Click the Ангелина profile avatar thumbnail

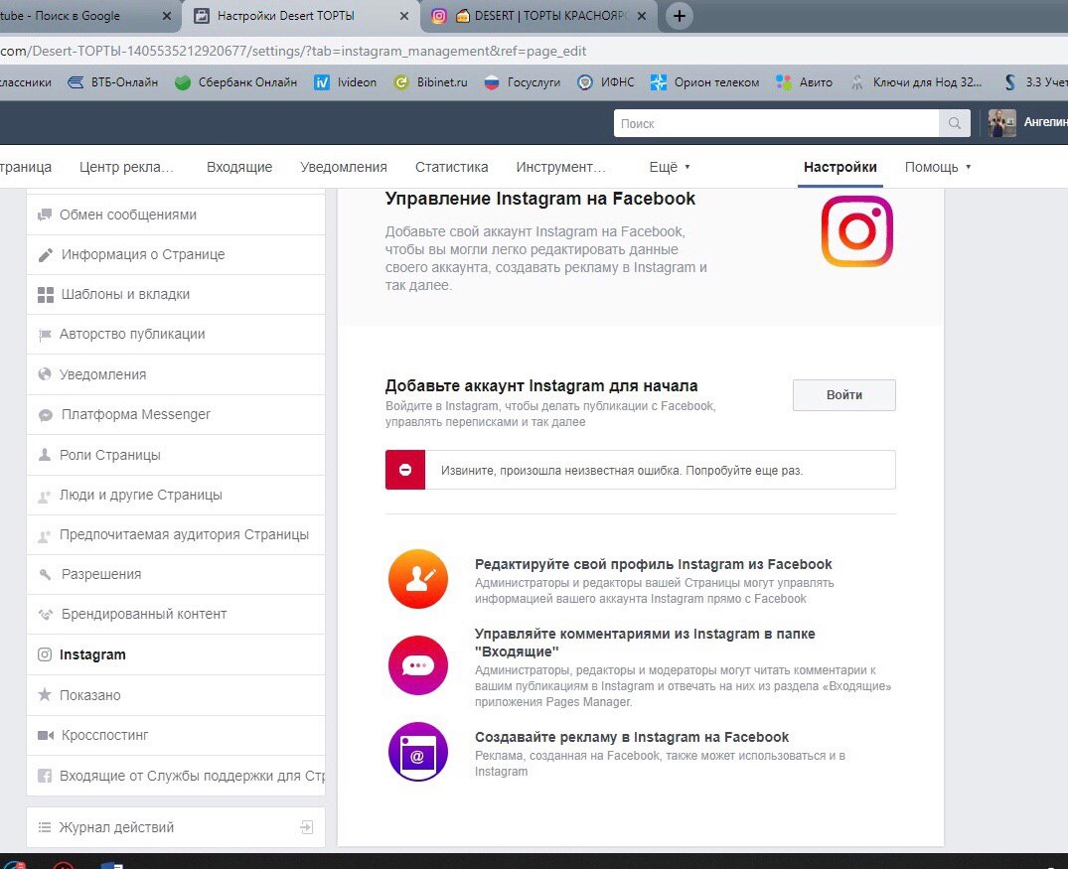(1001, 122)
